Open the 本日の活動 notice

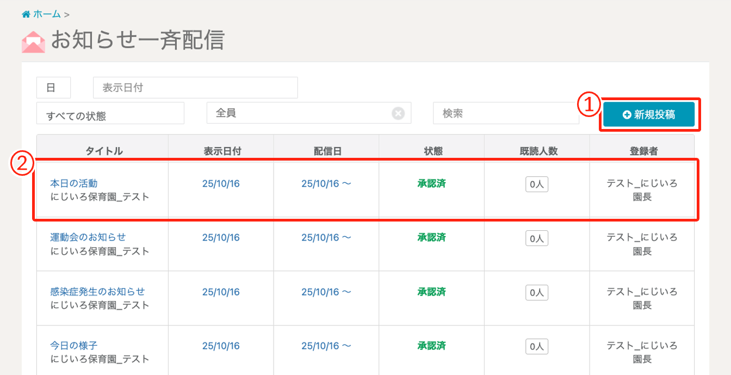tap(74, 183)
